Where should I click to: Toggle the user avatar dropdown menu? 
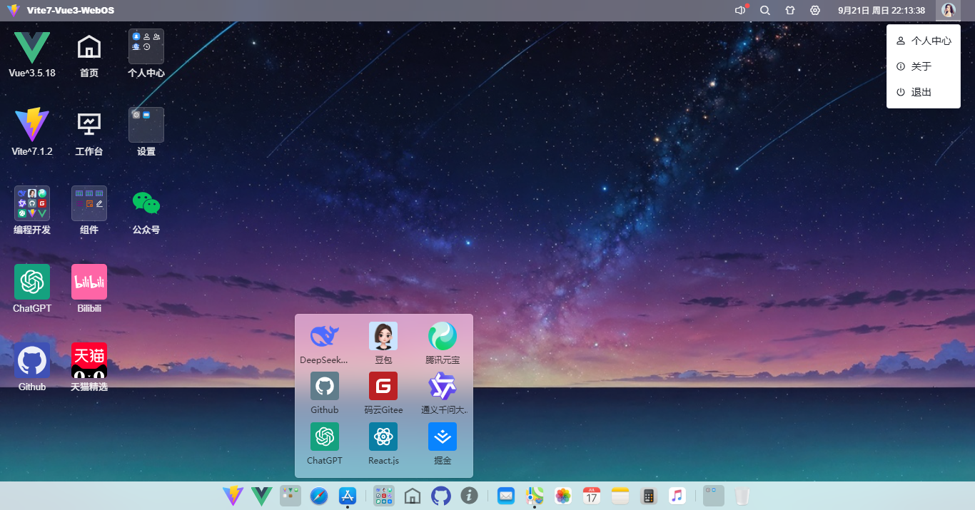tap(949, 11)
